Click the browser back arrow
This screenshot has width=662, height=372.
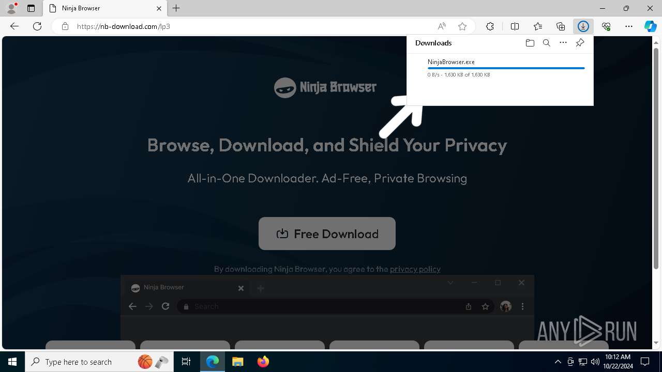click(x=14, y=26)
